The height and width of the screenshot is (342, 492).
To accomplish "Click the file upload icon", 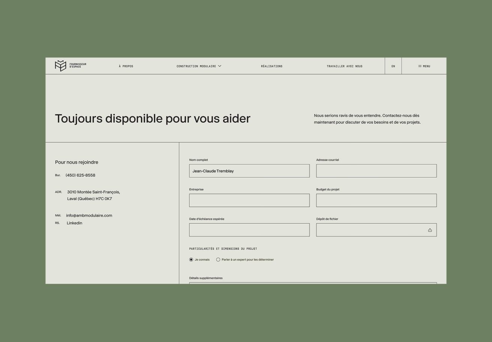I will 430,230.
